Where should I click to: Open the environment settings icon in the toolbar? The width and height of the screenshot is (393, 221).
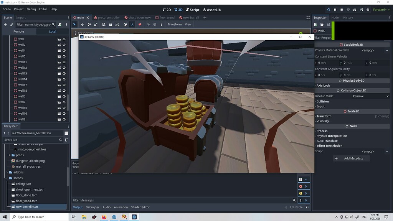pyautogui.click(x=155, y=24)
